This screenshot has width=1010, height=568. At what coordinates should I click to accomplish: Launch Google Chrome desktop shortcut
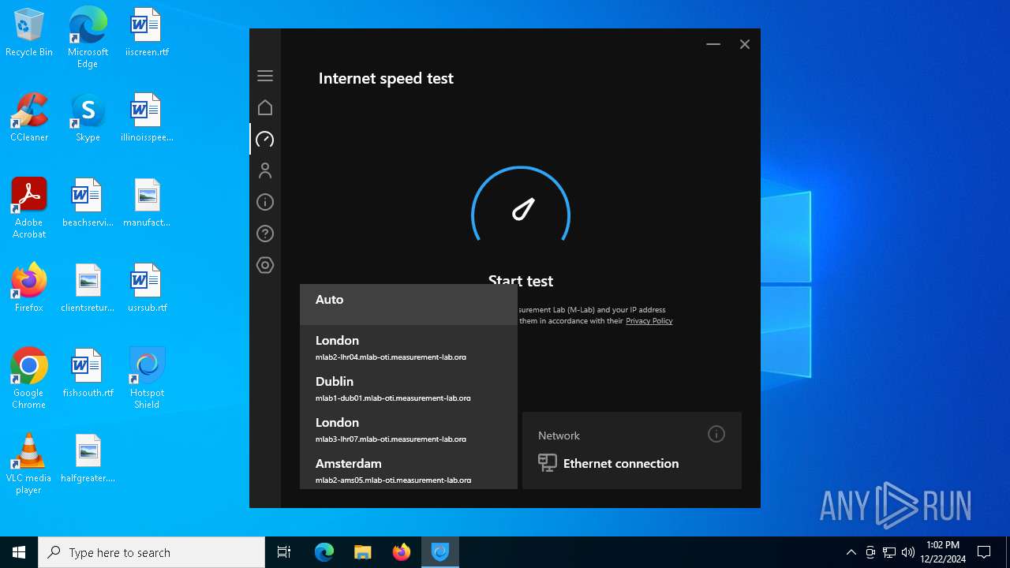coord(29,379)
